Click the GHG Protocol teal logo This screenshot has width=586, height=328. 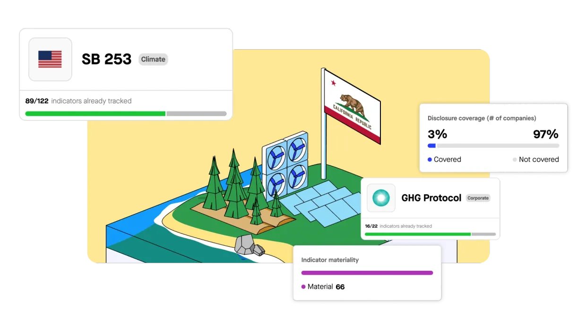[381, 198]
